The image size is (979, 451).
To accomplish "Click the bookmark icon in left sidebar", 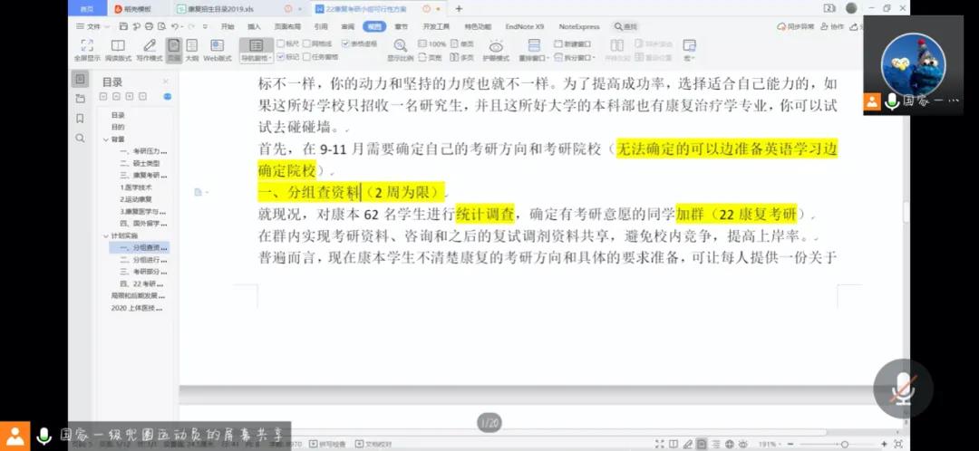I will [80, 119].
